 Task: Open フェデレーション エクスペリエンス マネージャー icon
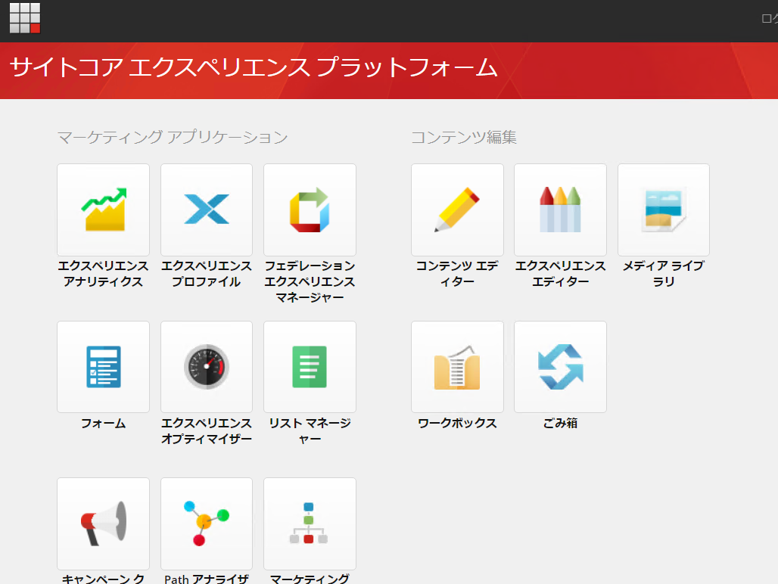pyautogui.click(x=310, y=210)
